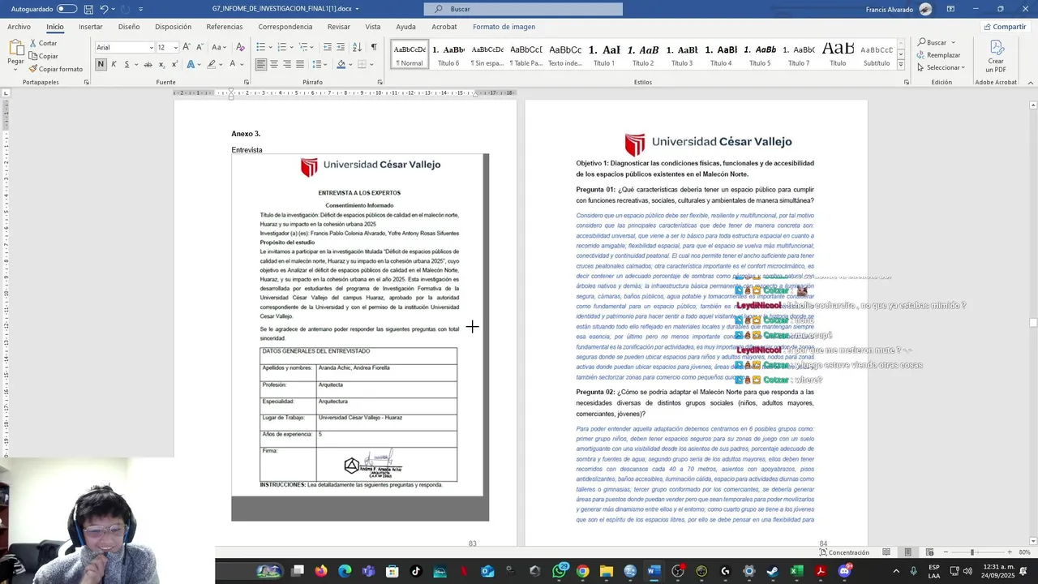The width and height of the screenshot is (1038, 584).
Task: Click the Reemplazar button
Action: (938, 55)
